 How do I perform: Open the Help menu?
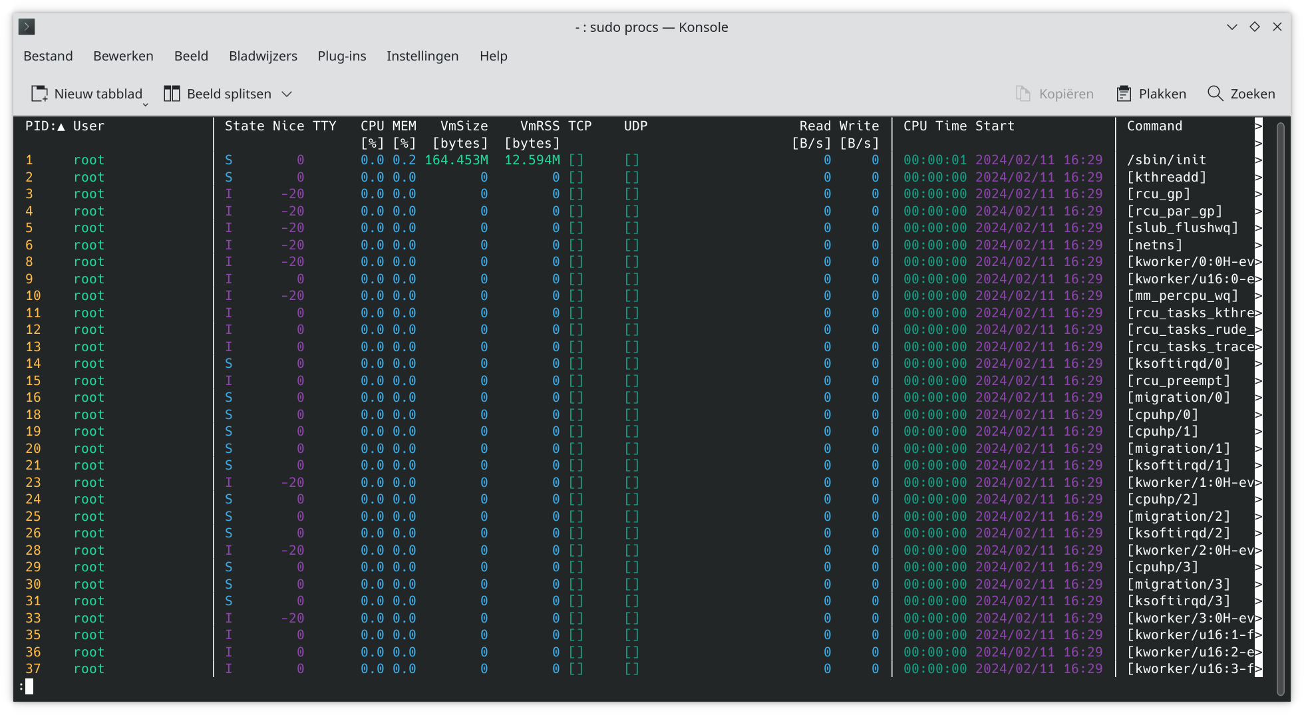[x=494, y=56]
